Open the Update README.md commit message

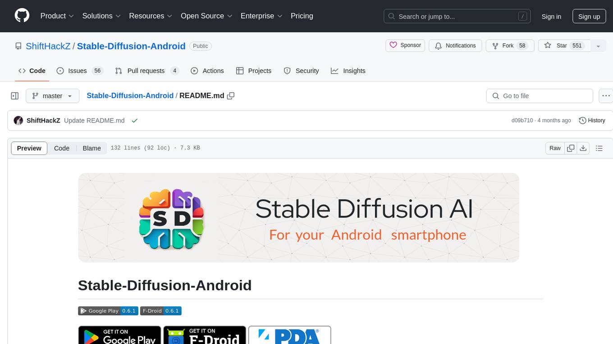point(94,121)
